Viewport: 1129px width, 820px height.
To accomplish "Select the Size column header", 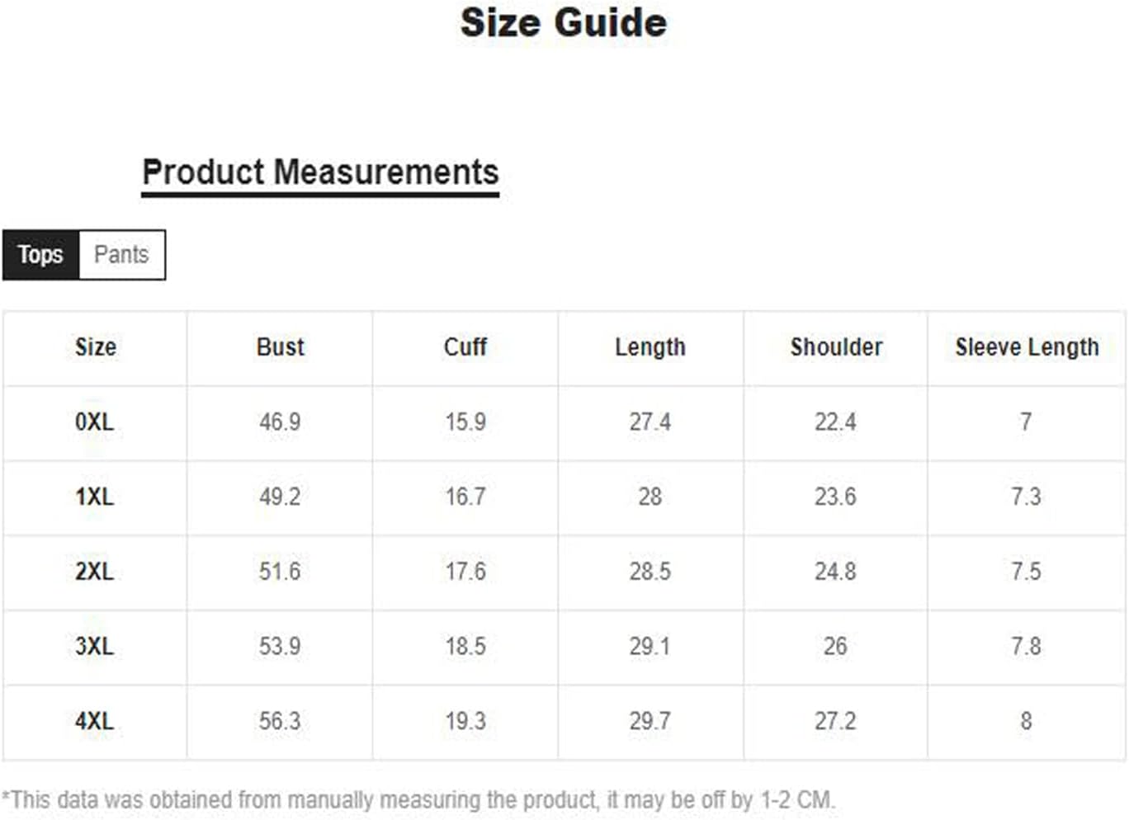I will (96, 347).
